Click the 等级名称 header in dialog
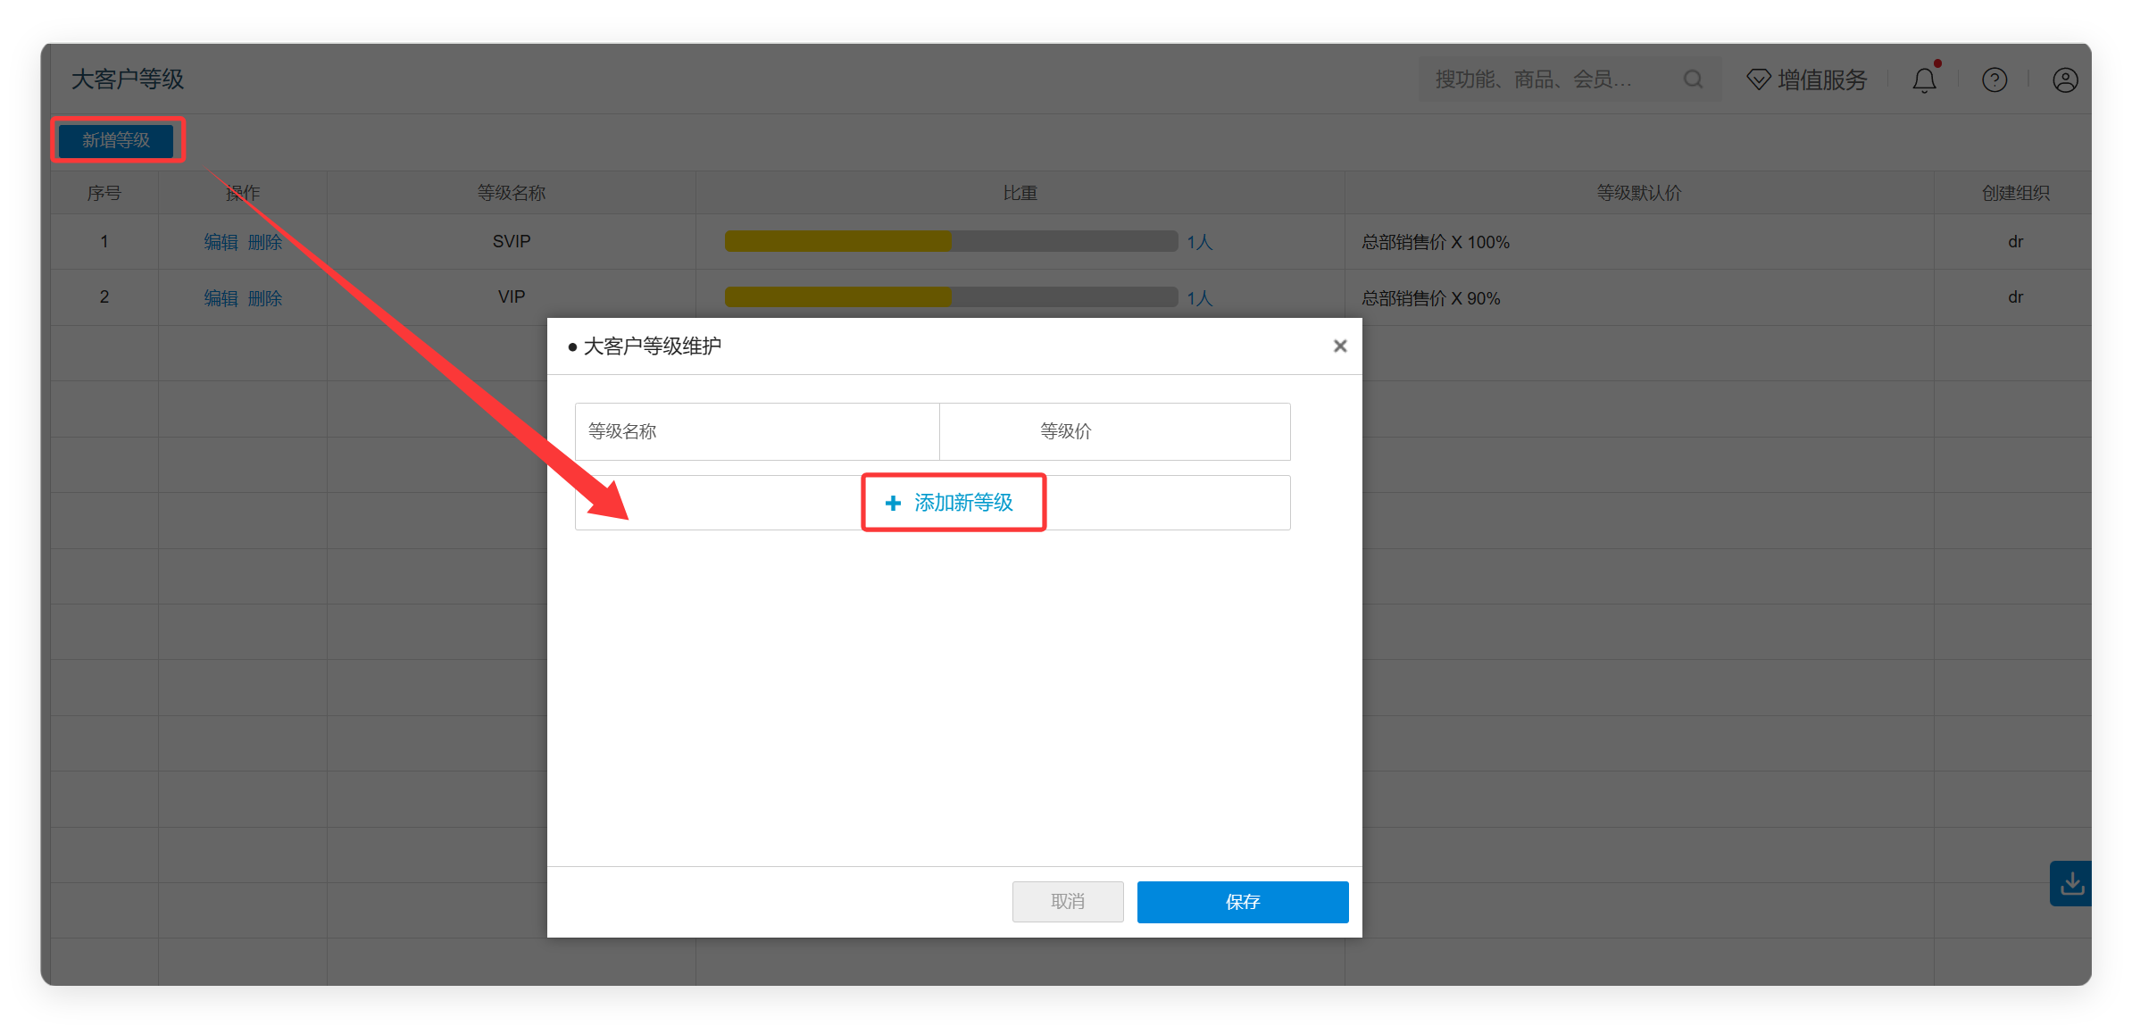This screenshot has width=2132, height=1026. 622,431
